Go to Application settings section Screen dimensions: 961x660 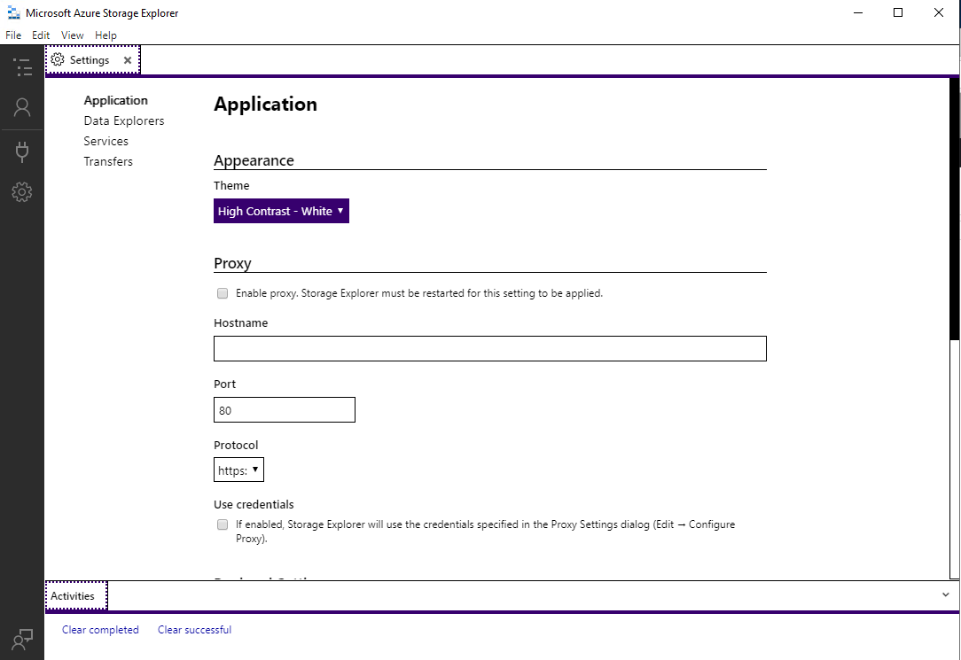(x=116, y=100)
